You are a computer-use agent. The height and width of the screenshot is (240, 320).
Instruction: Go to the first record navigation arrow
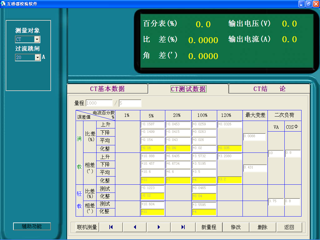pyautogui.click(x=111, y=227)
